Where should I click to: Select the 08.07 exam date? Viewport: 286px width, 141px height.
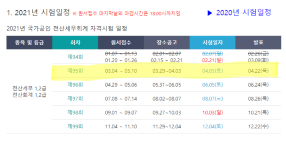point(212,99)
